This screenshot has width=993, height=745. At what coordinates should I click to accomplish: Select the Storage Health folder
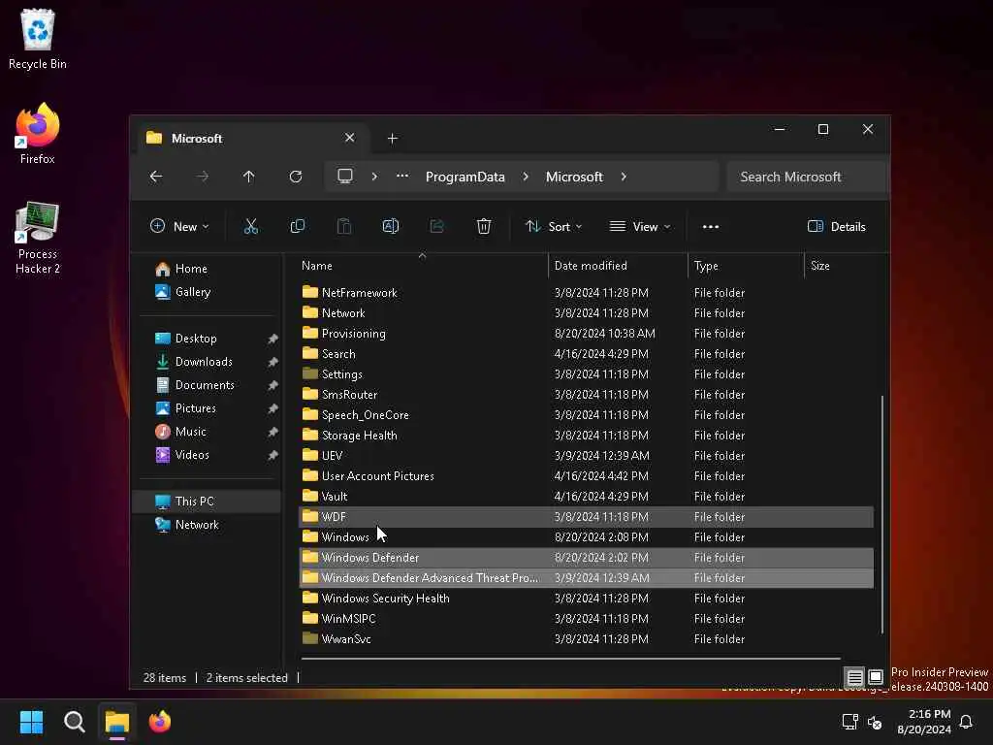coord(586,436)
